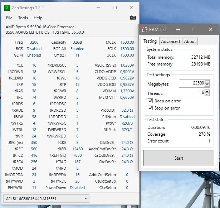Click the tCL value 16
Image resolution: width=220 pixels, height=208 pixels.
[x=34, y=65]
